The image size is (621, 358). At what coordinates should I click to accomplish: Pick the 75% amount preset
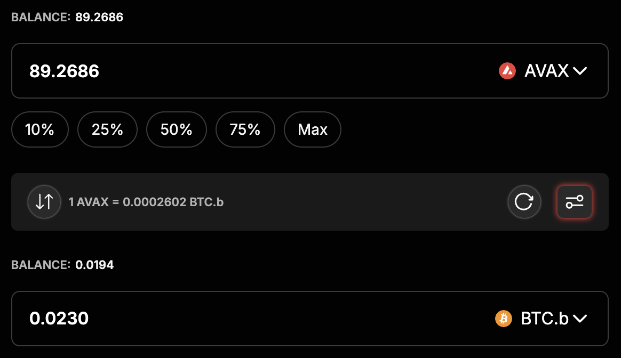pyautogui.click(x=245, y=129)
